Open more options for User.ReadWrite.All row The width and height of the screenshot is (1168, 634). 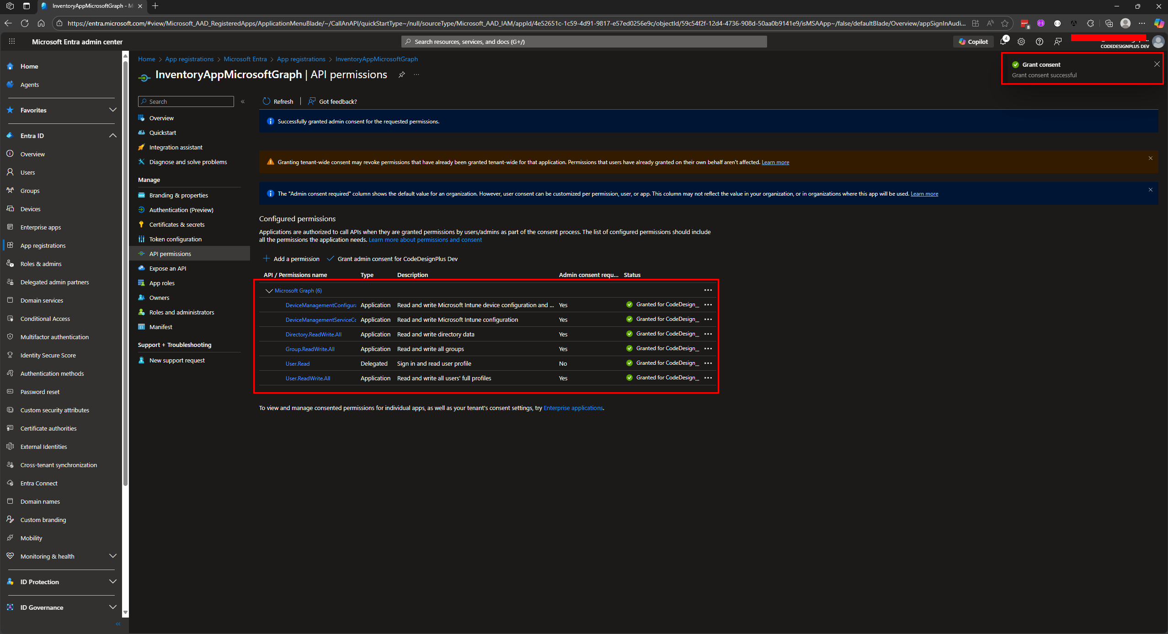tap(708, 378)
